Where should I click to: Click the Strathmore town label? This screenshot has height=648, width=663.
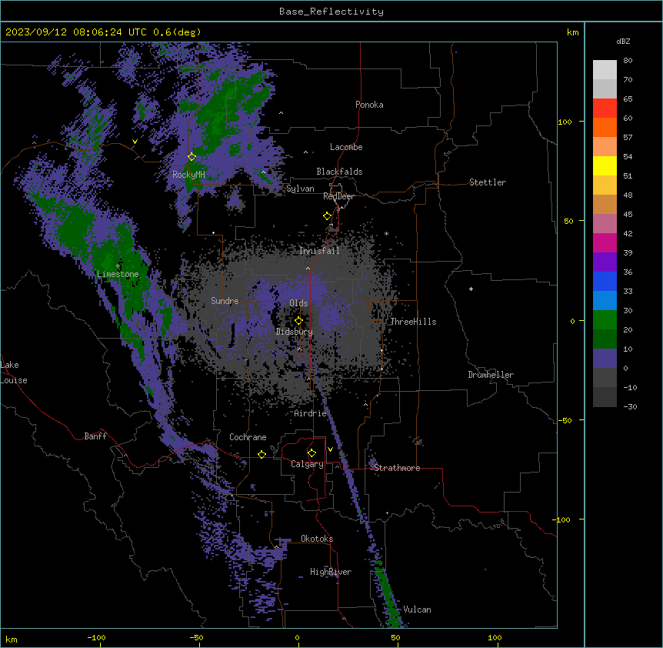[x=397, y=468]
